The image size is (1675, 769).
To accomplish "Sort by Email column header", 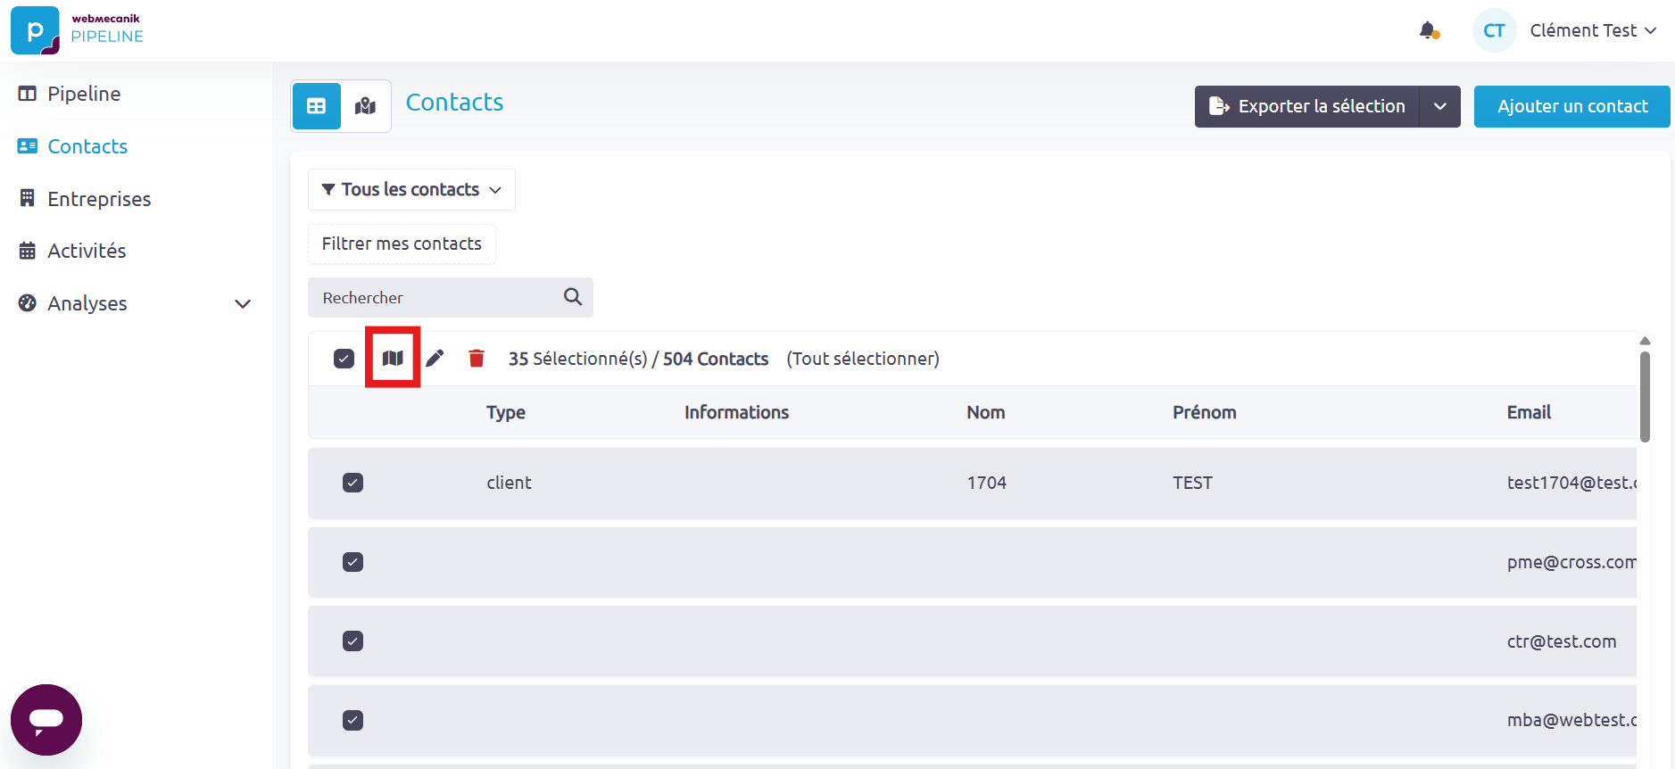I will pos(1529,412).
